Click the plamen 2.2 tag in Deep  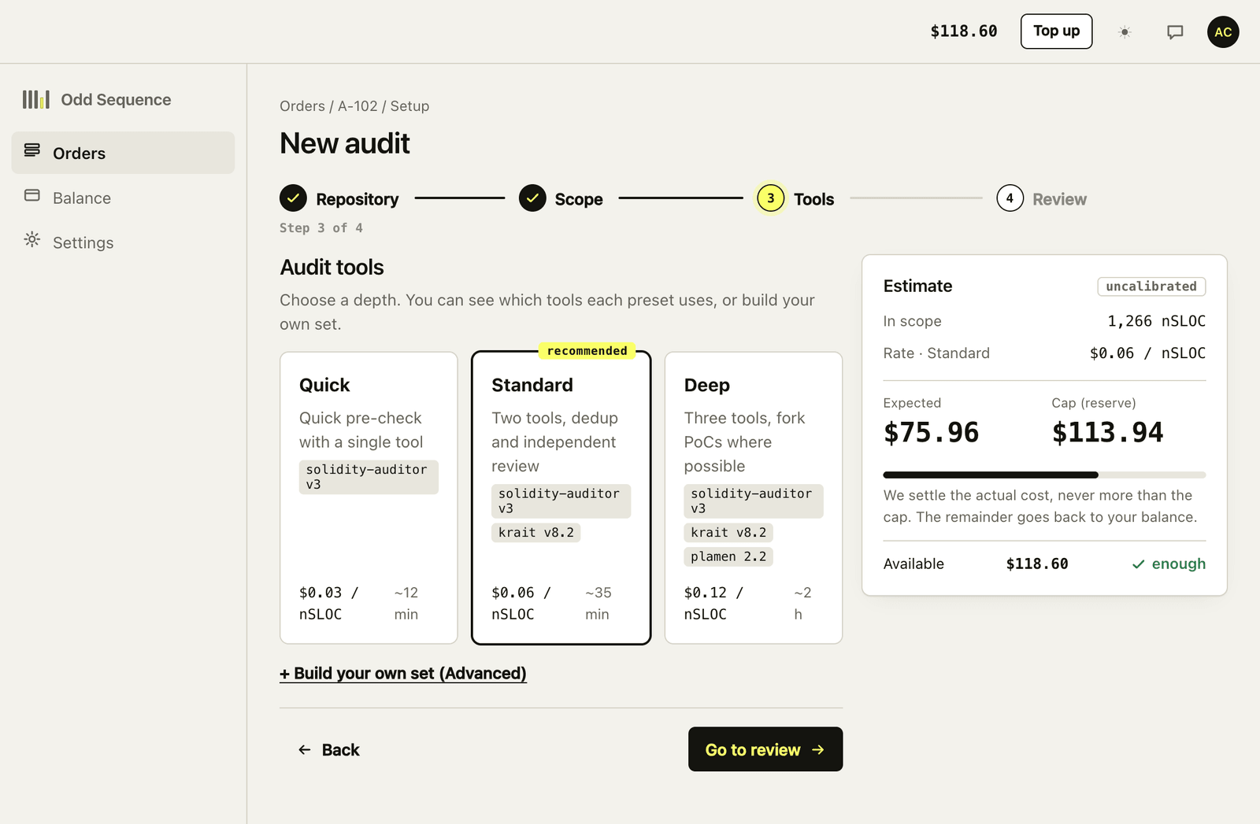[x=728, y=556]
